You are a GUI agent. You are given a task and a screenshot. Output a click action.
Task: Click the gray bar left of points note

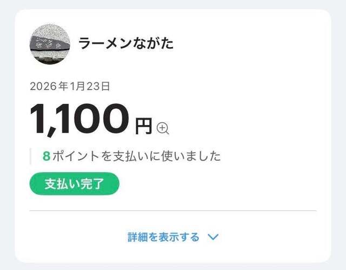[31, 156]
